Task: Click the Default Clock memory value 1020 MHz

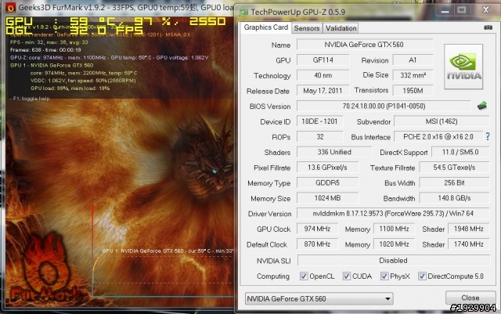Action: (394, 244)
